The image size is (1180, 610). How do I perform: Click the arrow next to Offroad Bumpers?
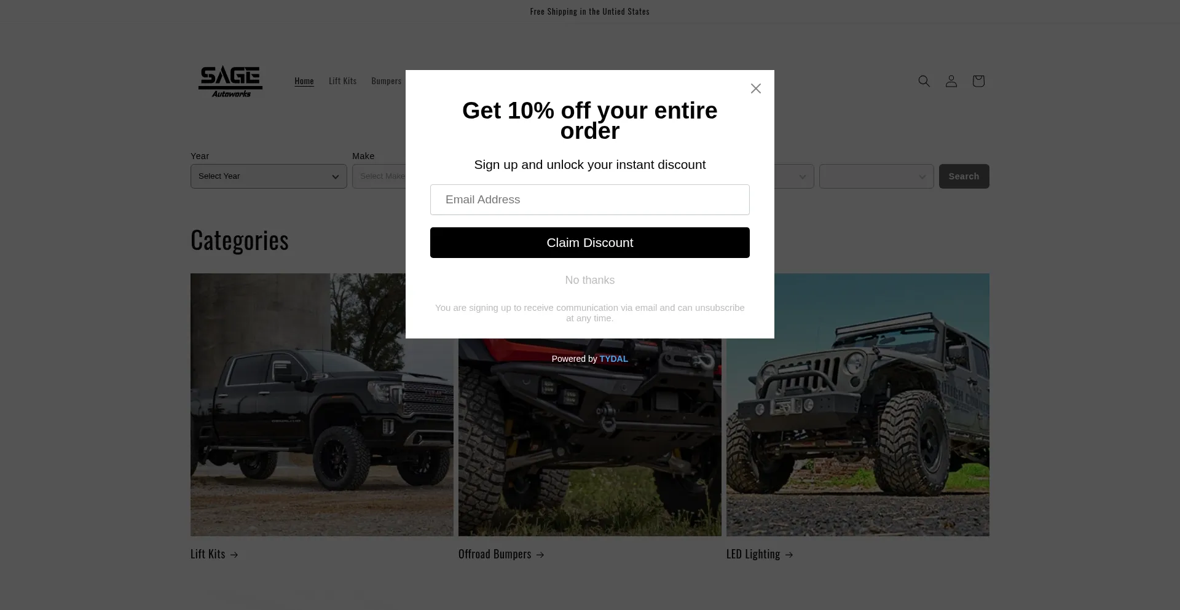tap(540, 555)
